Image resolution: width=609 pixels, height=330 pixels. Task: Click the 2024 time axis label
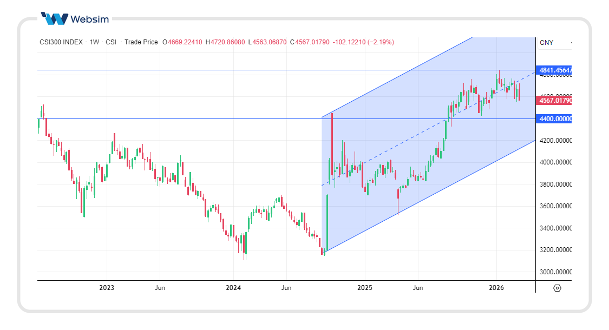tap(233, 288)
